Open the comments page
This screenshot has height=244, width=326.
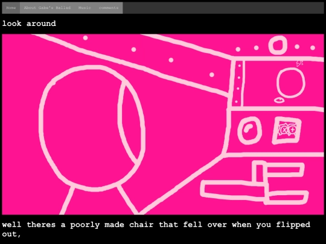click(x=109, y=8)
